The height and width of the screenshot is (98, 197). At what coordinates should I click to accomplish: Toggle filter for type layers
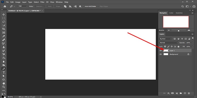click(x=182, y=39)
